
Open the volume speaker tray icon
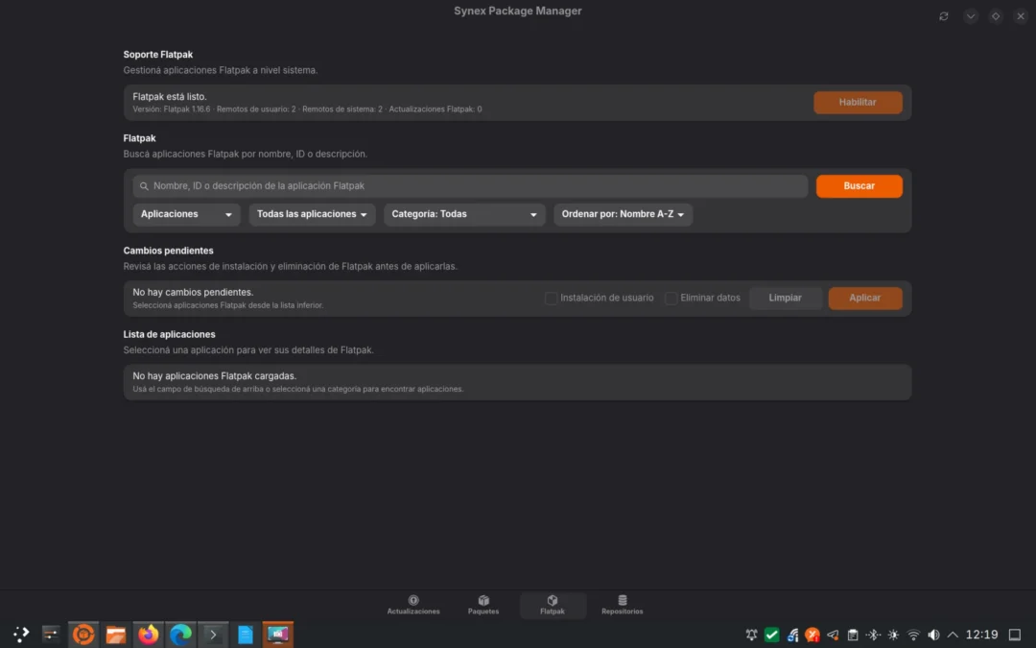(x=933, y=635)
